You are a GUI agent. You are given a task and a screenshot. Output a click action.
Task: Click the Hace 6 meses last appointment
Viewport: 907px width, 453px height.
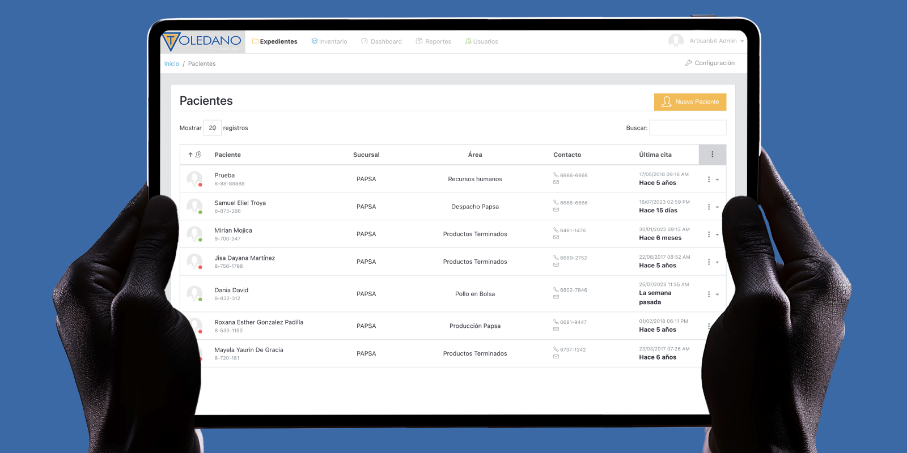click(660, 238)
